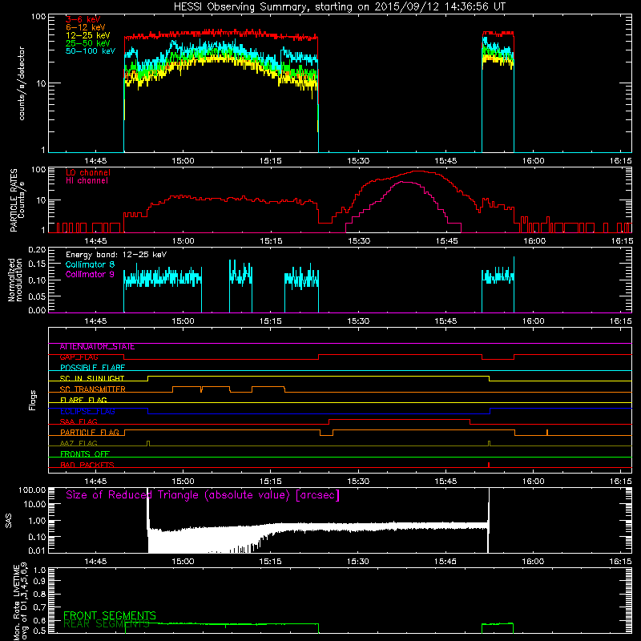The height and width of the screenshot is (641, 641).
Task: Click the SC_IN_SUNLIGHT flag label
Action: tap(92, 378)
